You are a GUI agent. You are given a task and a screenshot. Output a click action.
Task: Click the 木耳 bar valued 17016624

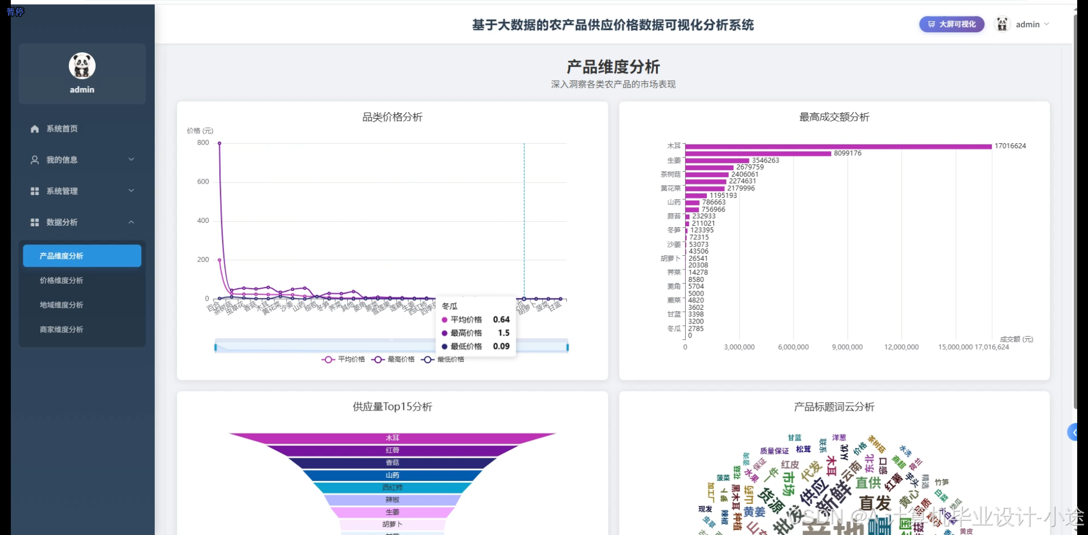838,146
